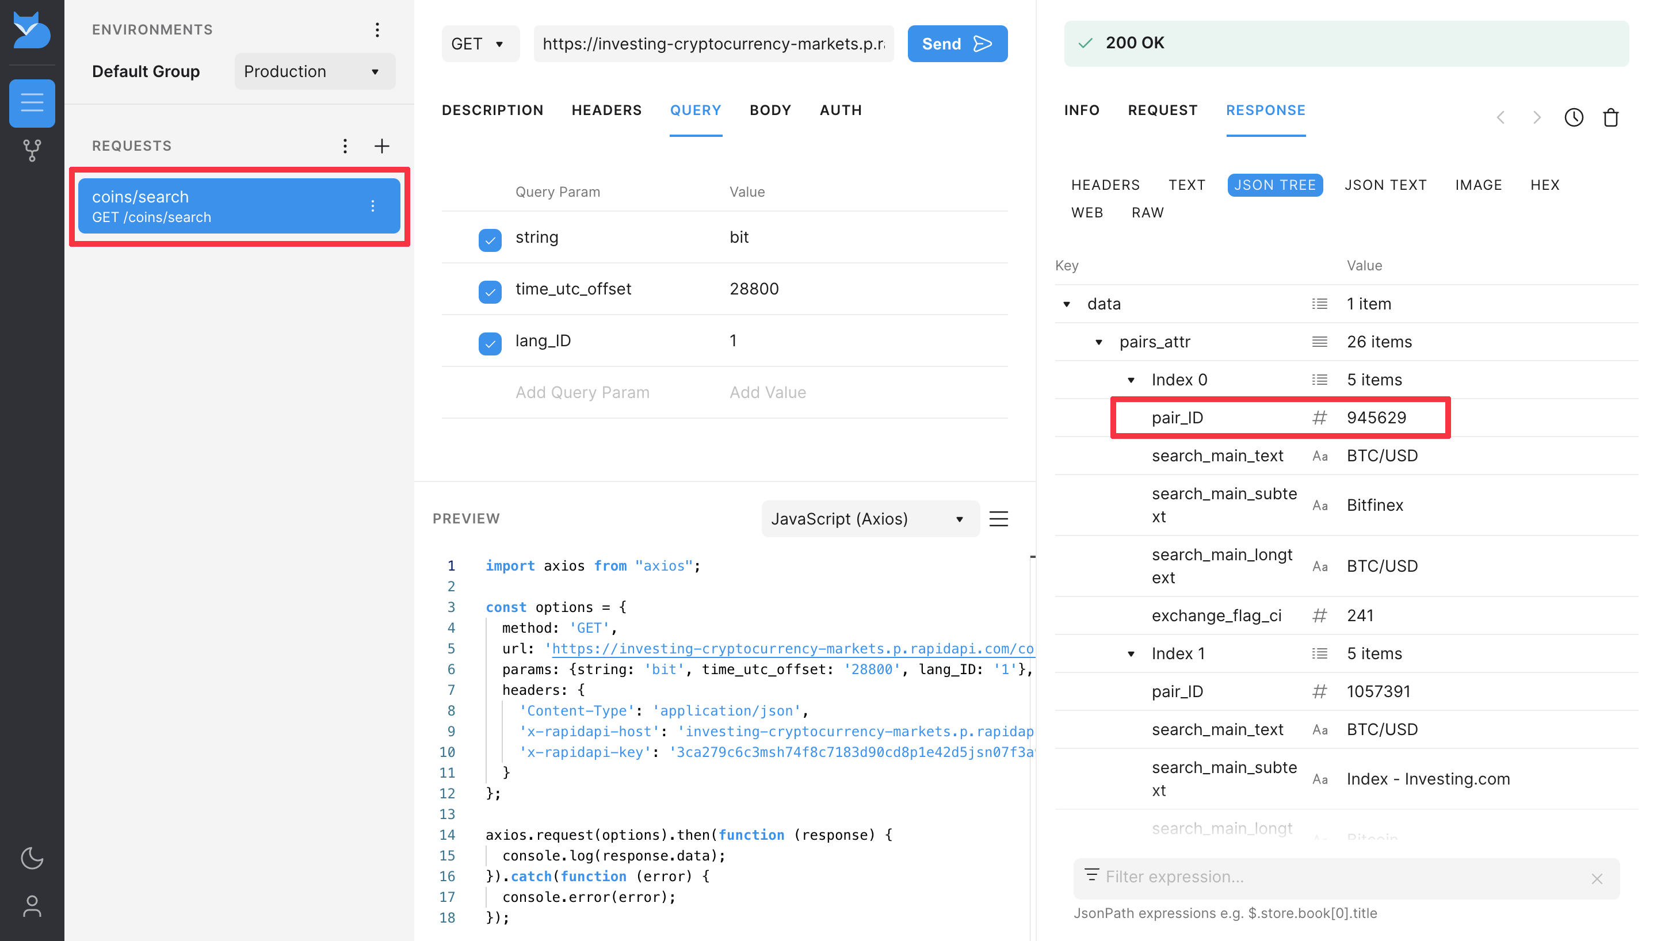Screen dimensions: 1657x941
Task: Select the JSON TEXT response view
Action: (x=1385, y=185)
